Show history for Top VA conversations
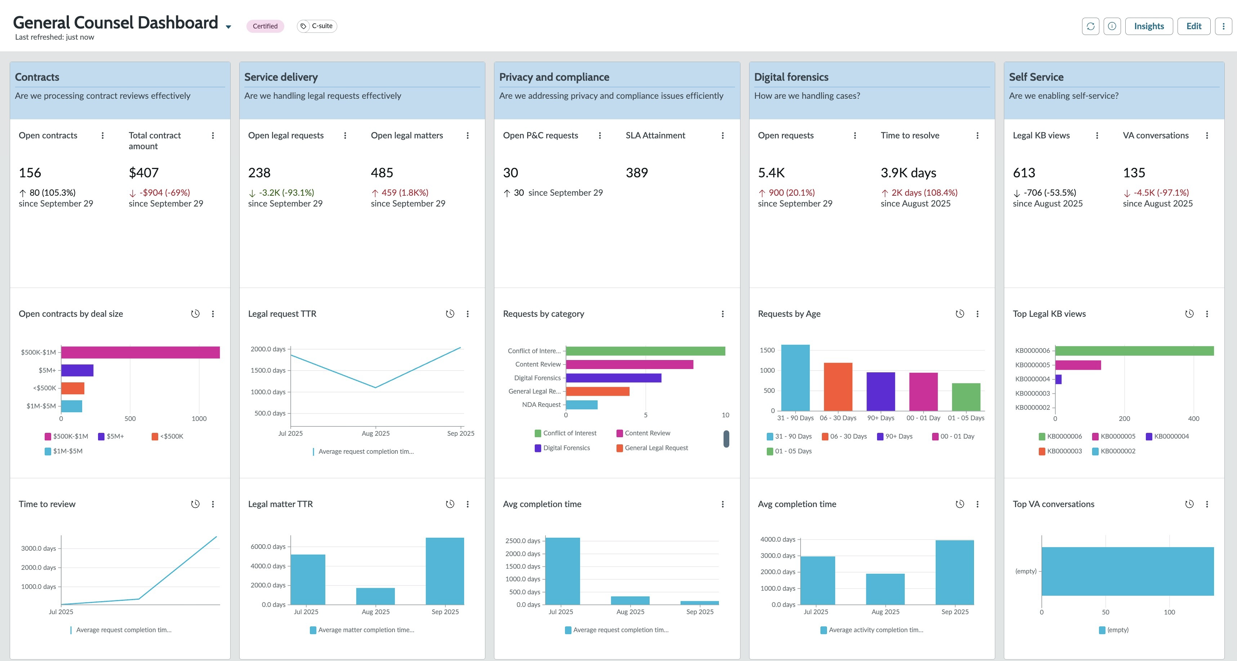Viewport: 1237px width, 661px height. click(x=1189, y=504)
